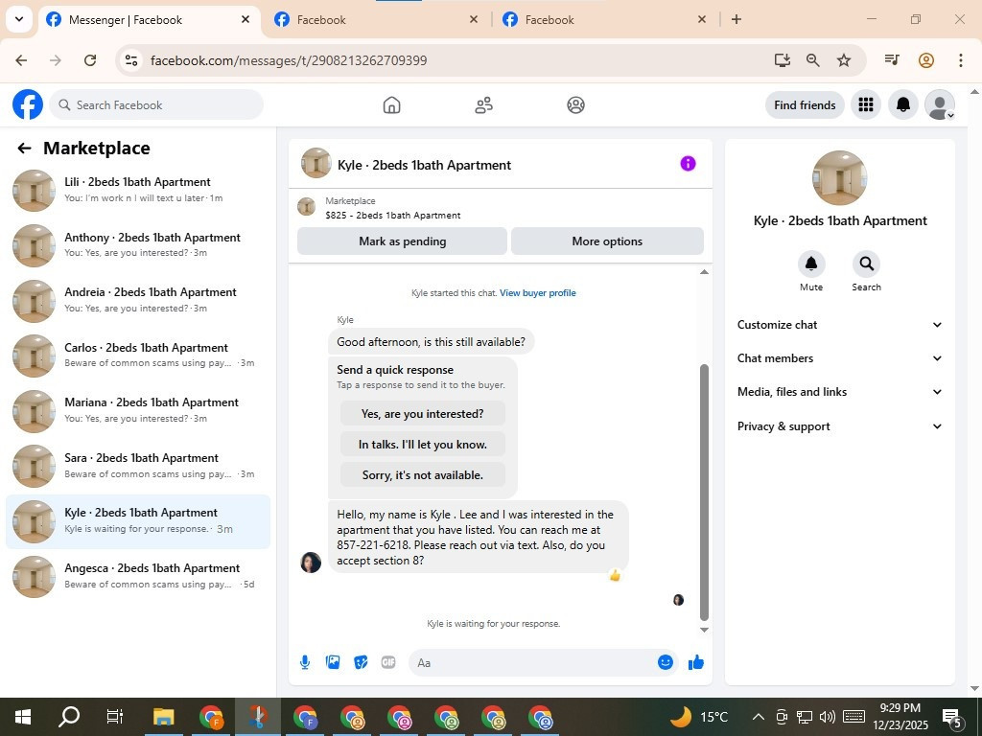982x736 pixels.
Task: Open Windows Start menu
Action: (x=23, y=717)
